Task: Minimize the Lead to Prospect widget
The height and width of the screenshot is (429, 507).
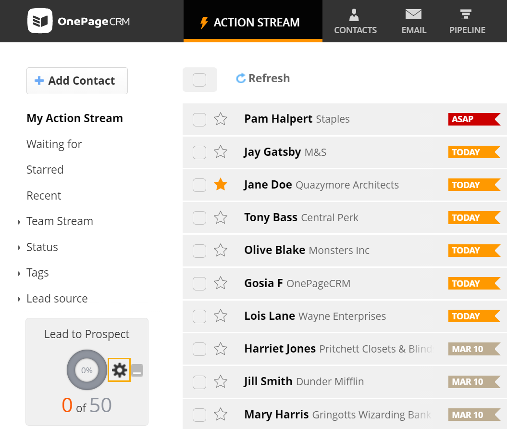Action: pos(137,370)
